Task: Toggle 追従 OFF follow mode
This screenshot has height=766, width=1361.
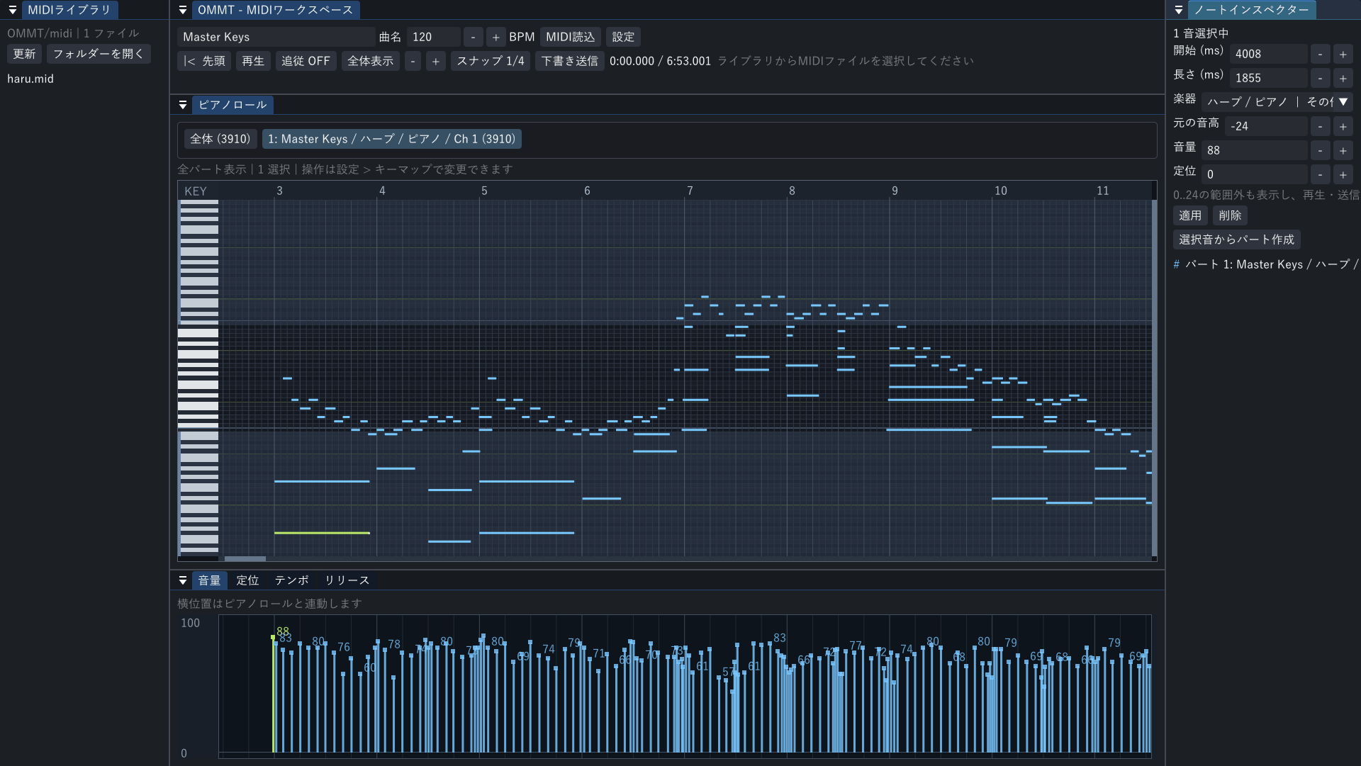Action: click(x=306, y=61)
